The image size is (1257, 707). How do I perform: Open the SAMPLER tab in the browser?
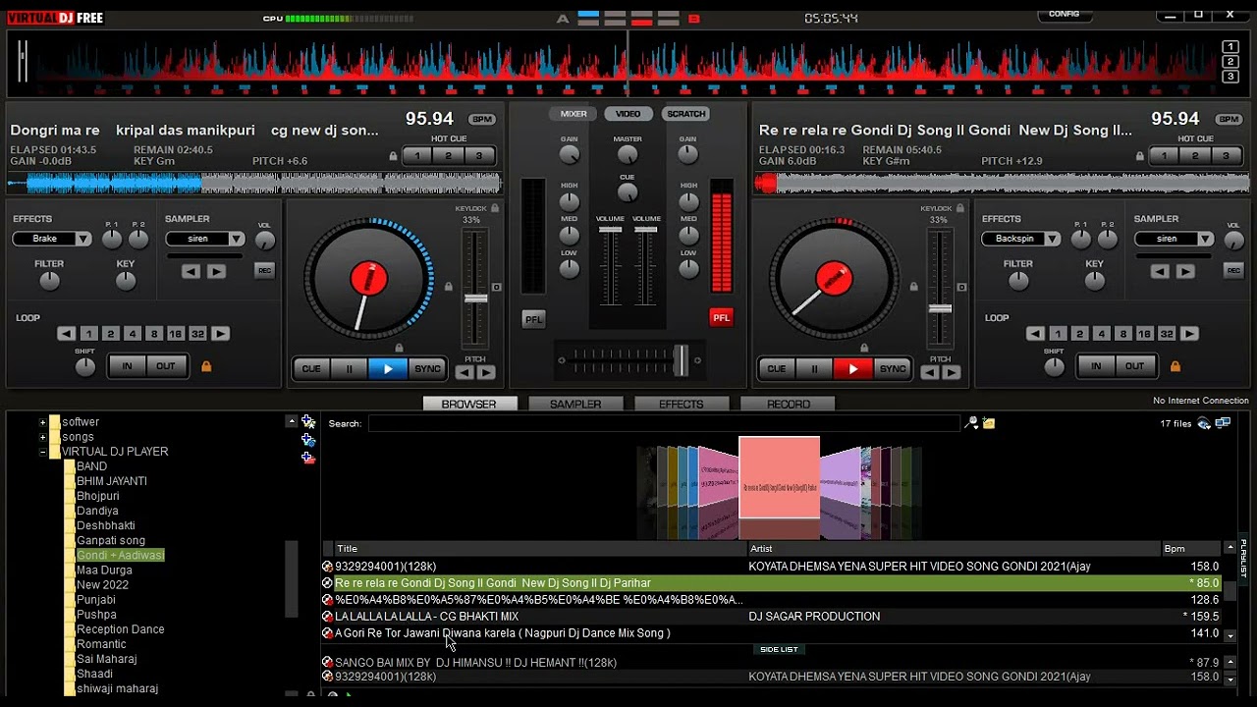coord(575,405)
